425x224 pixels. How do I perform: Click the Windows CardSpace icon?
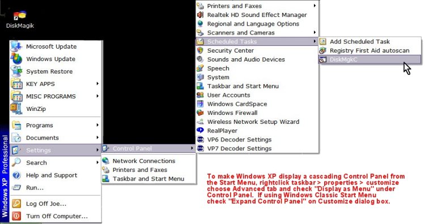click(200, 104)
